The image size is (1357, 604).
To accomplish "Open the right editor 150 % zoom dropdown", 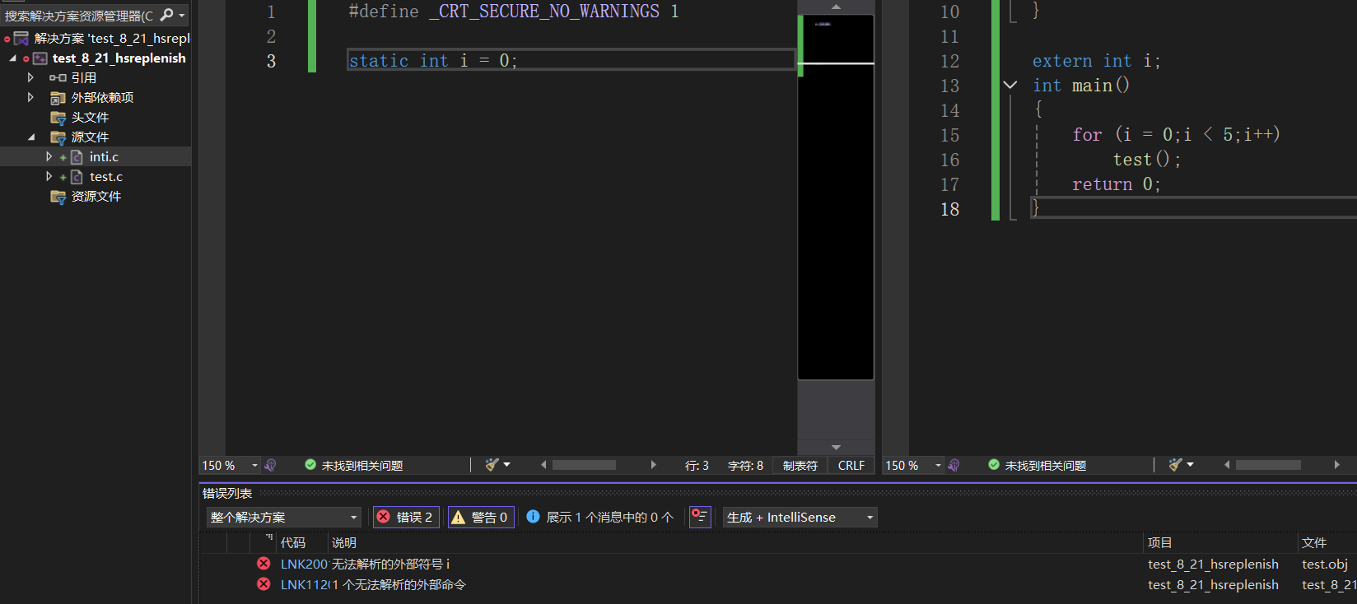I will [938, 466].
